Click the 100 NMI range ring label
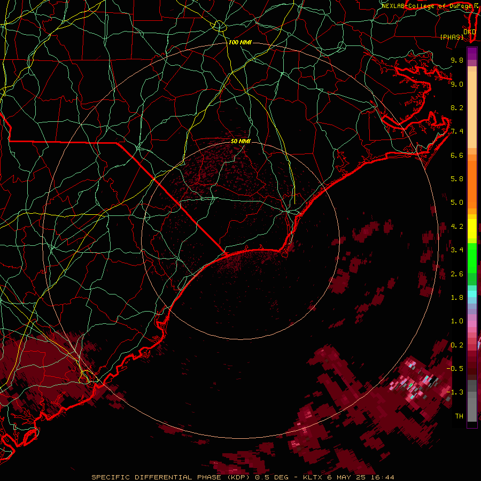 point(240,42)
